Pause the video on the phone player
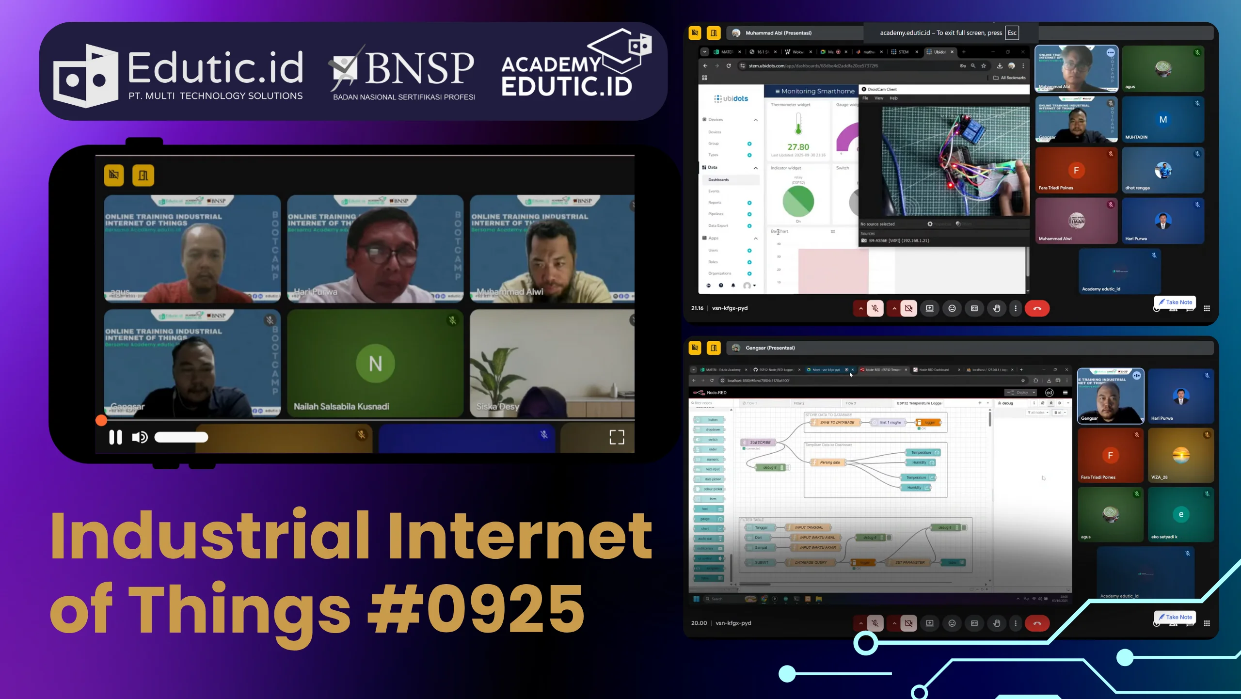The height and width of the screenshot is (699, 1241). [x=115, y=437]
